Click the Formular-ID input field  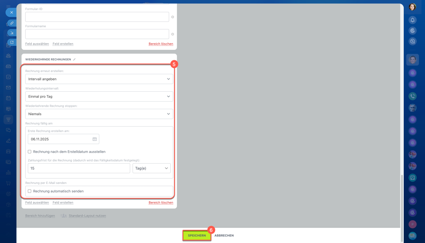(x=97, y=17)
